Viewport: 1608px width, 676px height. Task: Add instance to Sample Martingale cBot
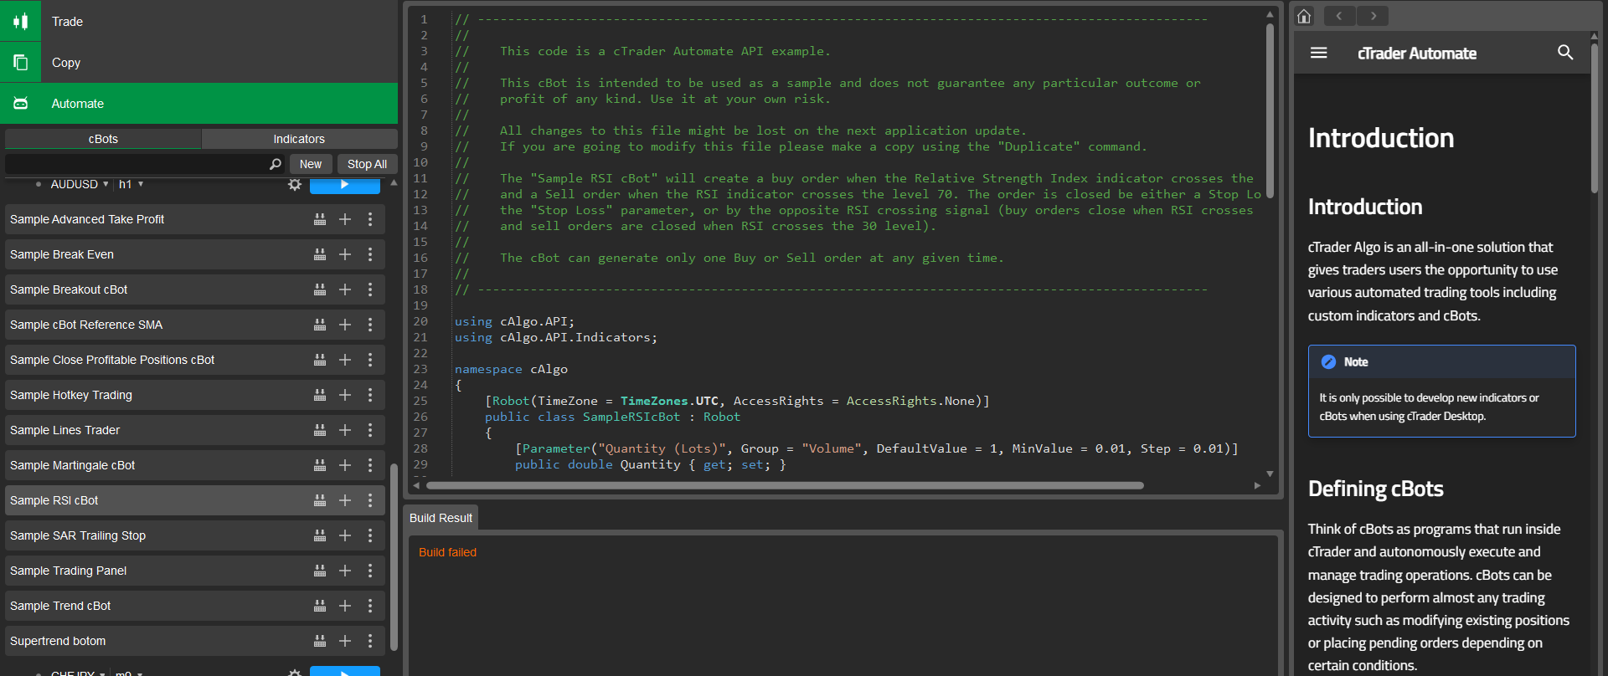(345, 465)
